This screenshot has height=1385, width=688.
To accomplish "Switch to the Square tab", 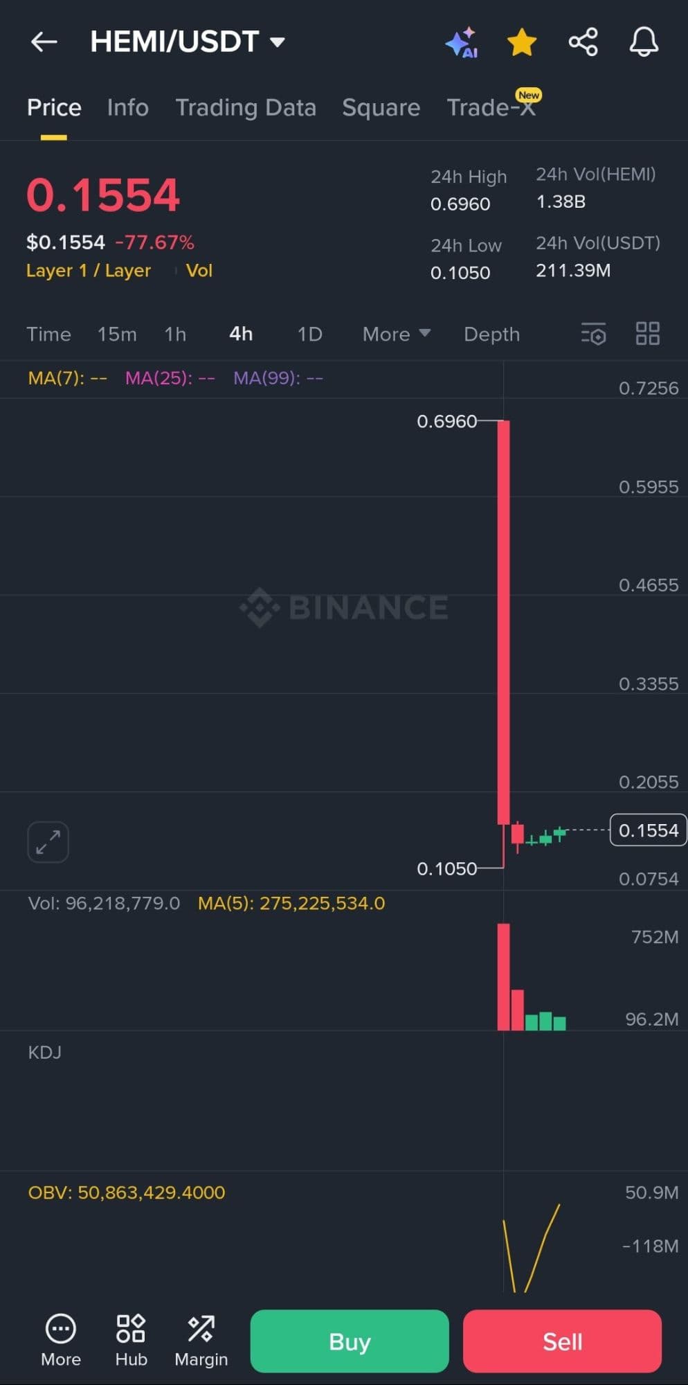I will (381, 107).
